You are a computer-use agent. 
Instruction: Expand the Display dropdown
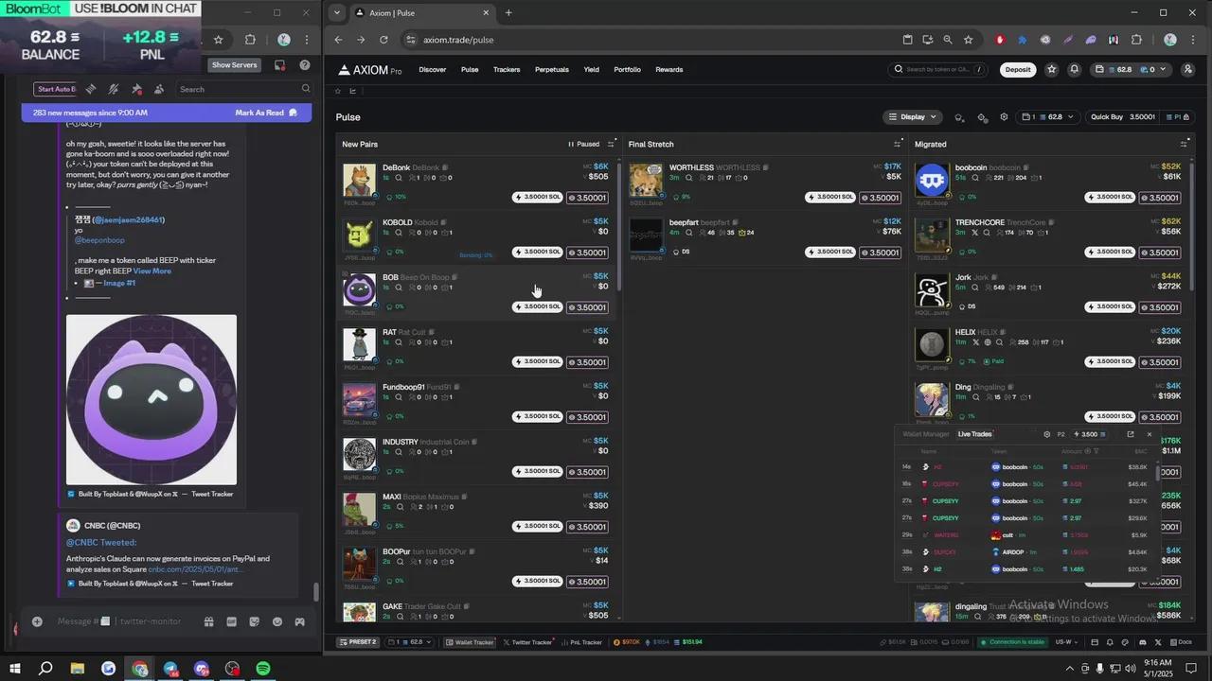coord(913,117)
